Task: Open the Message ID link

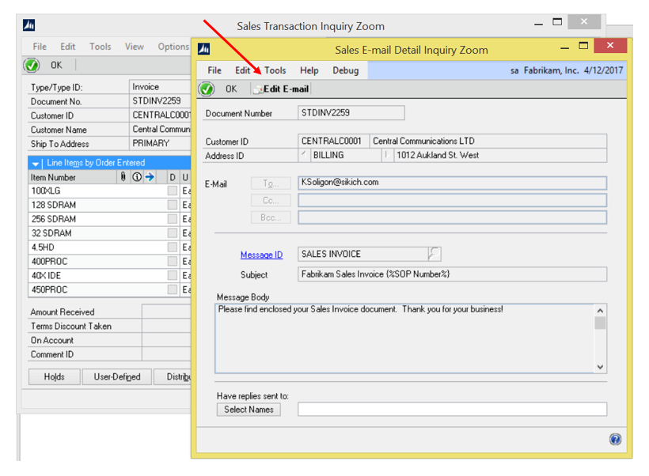Action: point(261,255)
